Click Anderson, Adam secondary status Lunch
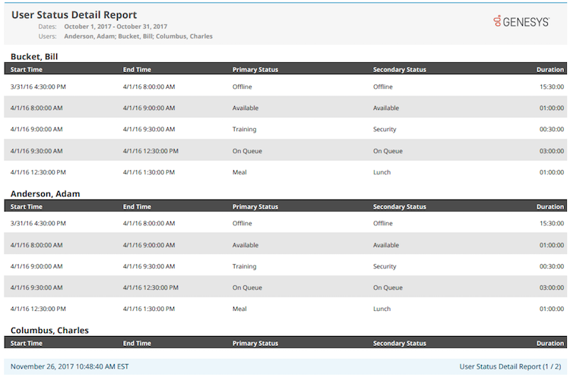This screenshot has width=570, height=377. 382,309
